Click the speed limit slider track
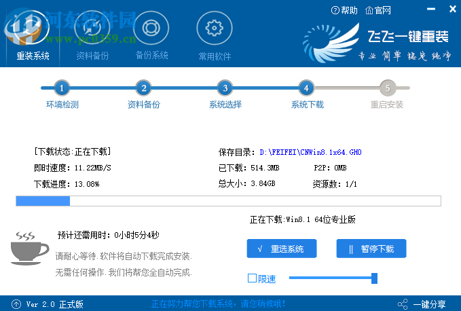This screenshot has height=311, width=461. (x=330, y=278)
